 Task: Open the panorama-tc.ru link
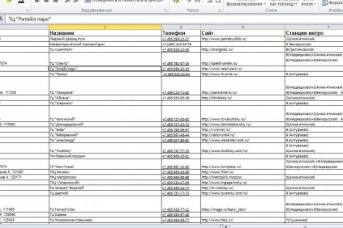pyautogui.click(x=219, y=93)
